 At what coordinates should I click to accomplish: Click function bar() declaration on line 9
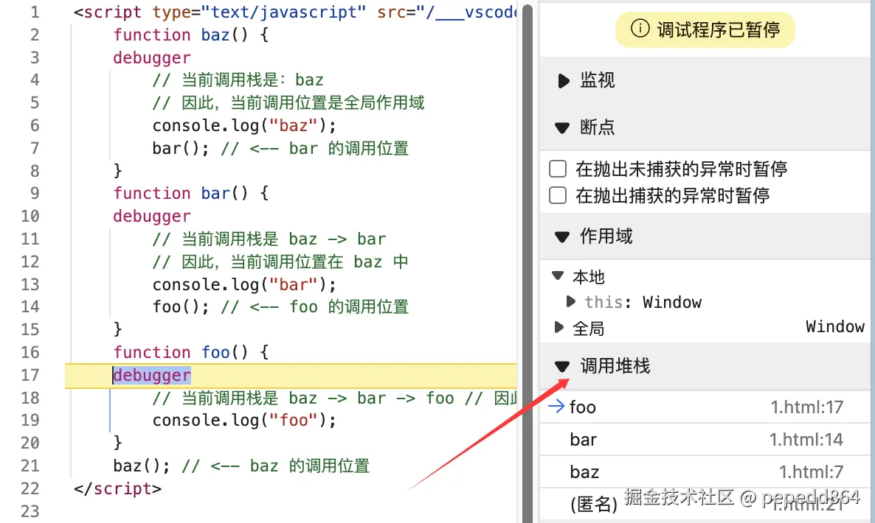click(x=191, y=193)
